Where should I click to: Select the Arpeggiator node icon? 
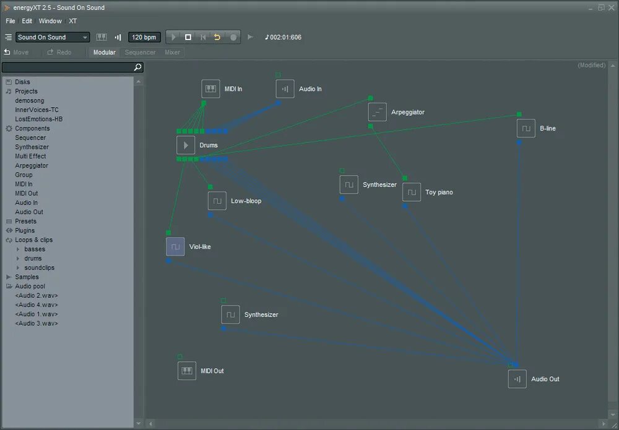click(377, 111)
